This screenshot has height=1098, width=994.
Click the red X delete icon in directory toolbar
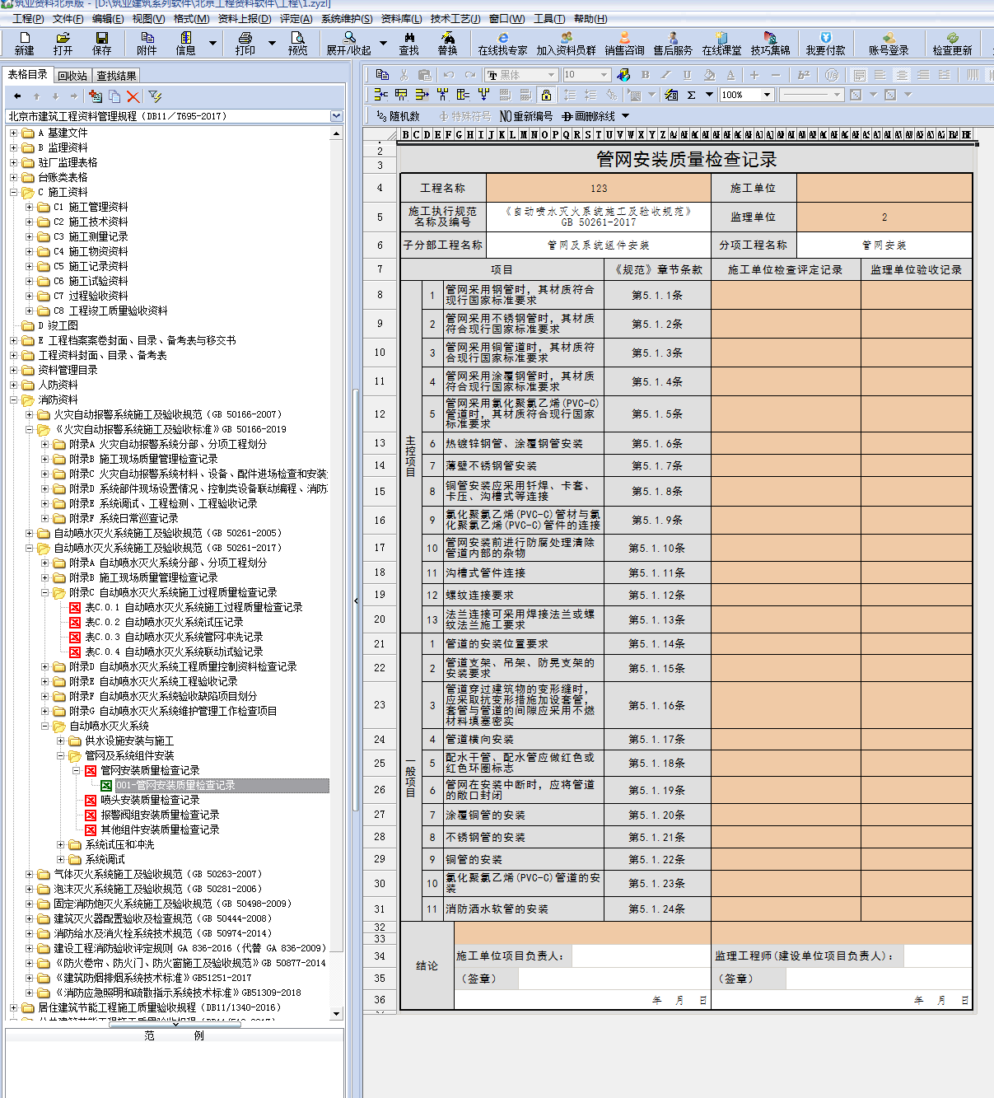click(x=133, y=96)
